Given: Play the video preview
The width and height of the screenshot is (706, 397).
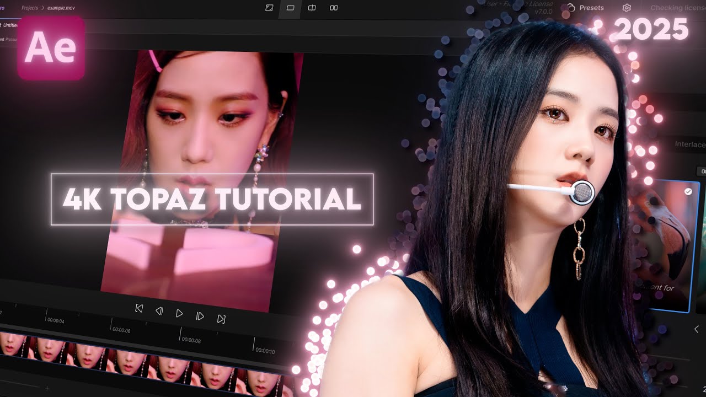Looking at the screenshot, I should (179, 313).
